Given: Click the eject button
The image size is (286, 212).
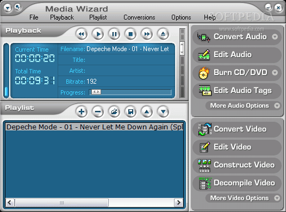Looking at the screenshot, I should [163, 34].
